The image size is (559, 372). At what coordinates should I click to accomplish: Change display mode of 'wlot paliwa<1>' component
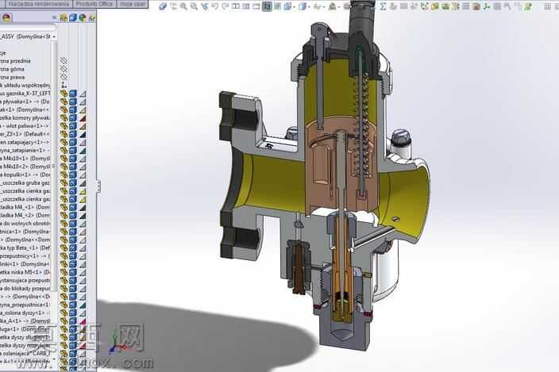tap(73, 126)
